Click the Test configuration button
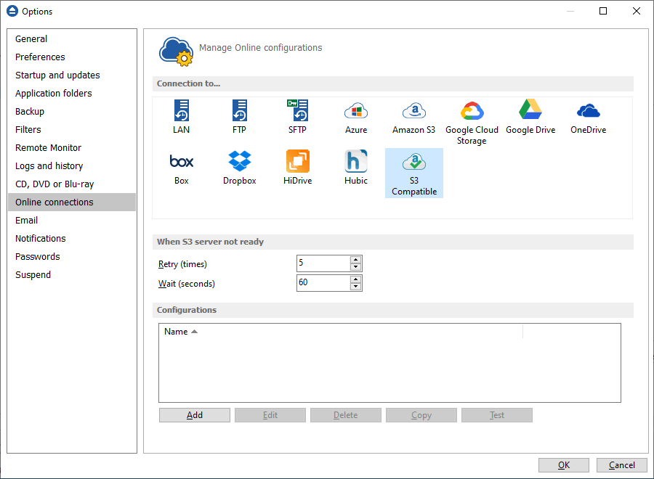Viewport: 654px width, 479px height. [497, 415]
